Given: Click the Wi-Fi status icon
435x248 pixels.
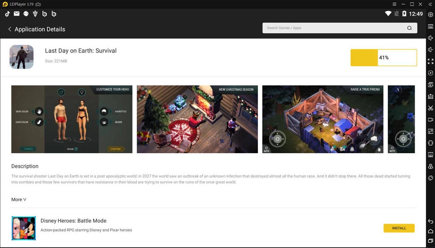Looking at the screenshot, I should (x=388, y=14).
